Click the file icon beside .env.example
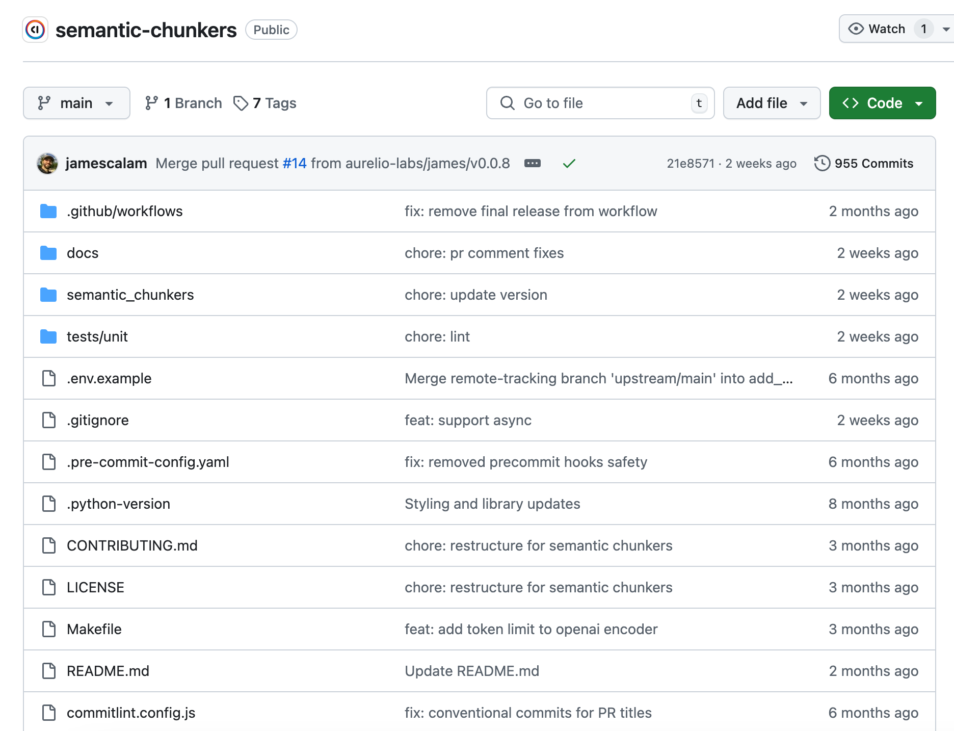 49,378
